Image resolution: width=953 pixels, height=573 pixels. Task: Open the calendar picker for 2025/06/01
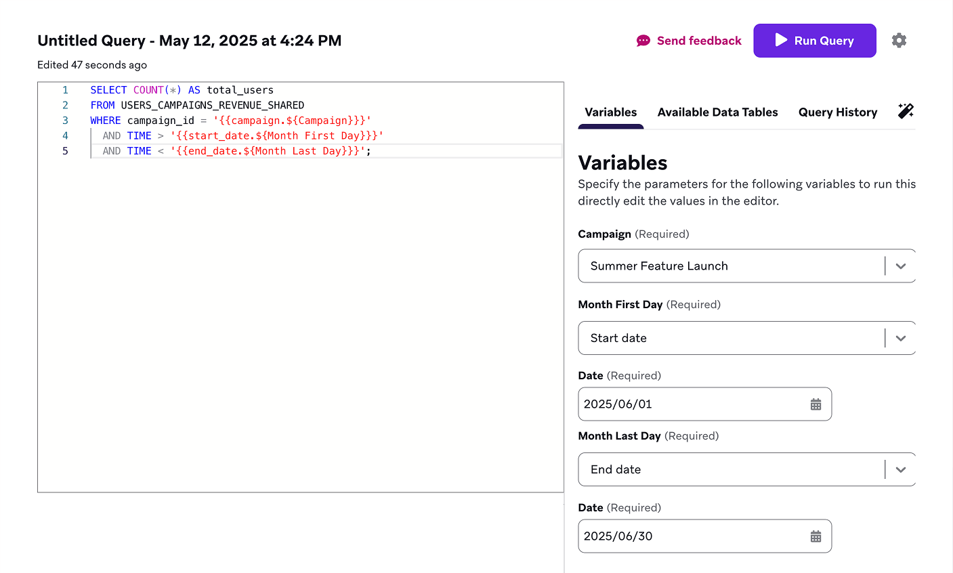[816, 404]
